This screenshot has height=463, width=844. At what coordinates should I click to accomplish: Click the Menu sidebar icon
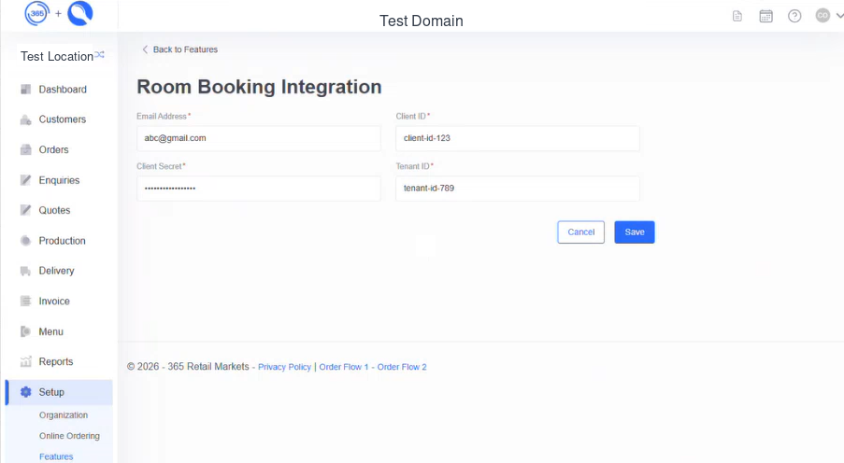click(x=26, y=331)
